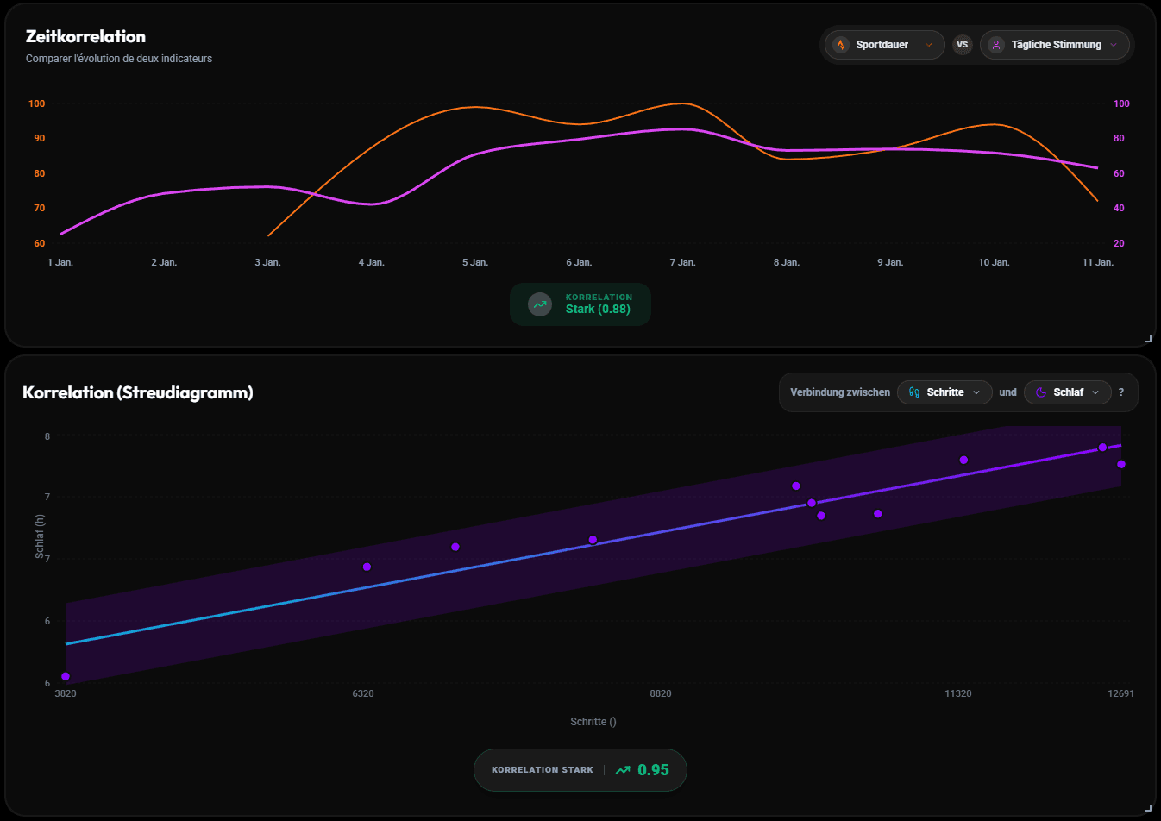Image resolution: width=1161 pixels, height=821 pixels.
Task: Click the scatter point at 3820 steps
Action: click(x=66, y=676)
